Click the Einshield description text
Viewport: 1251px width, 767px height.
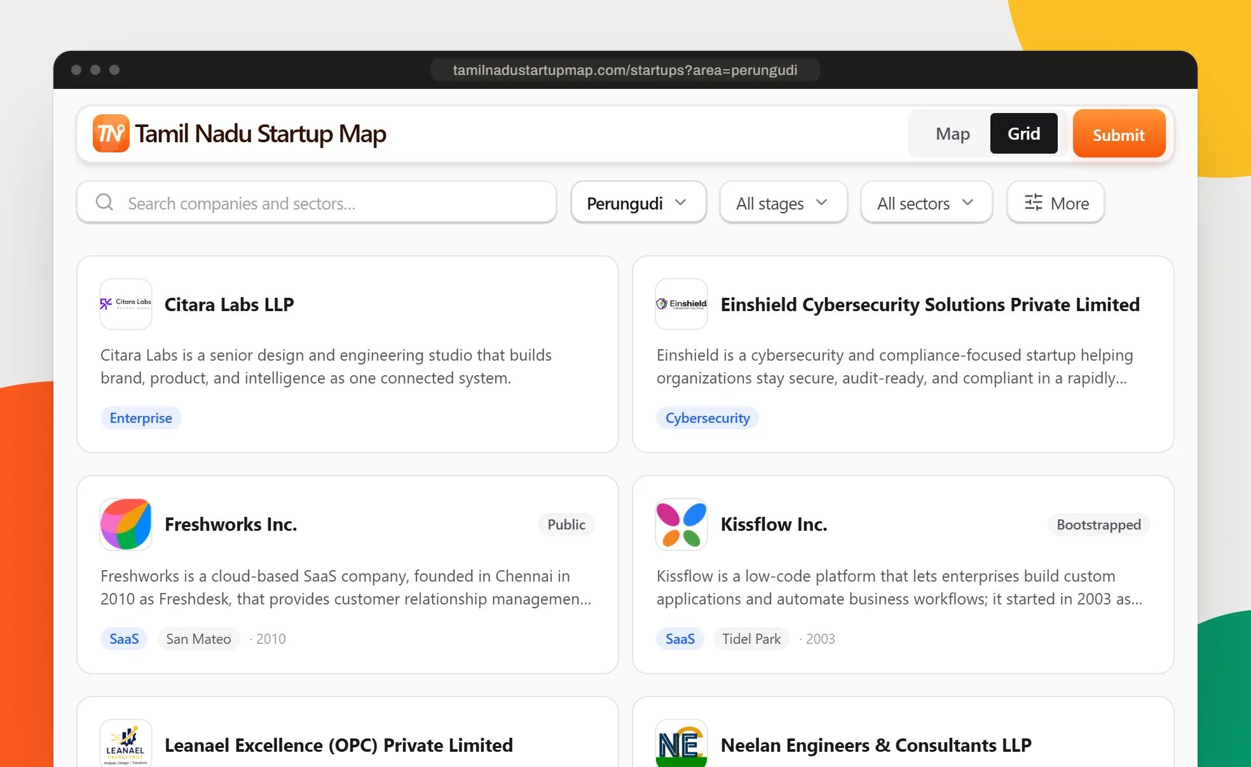click(x=895, y=366)
